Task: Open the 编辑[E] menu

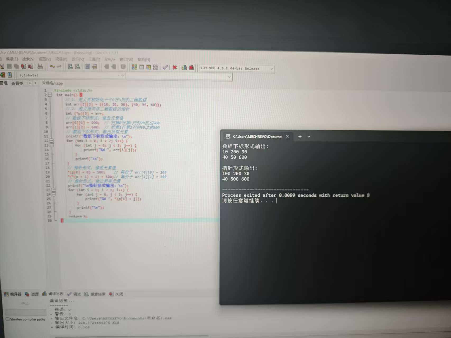Action: coord(12,59)
